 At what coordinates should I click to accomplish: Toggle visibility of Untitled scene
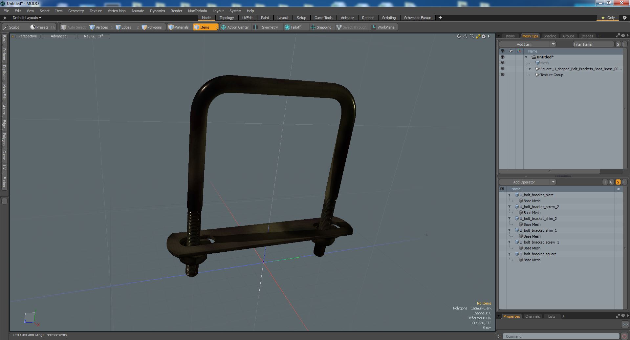502,57
